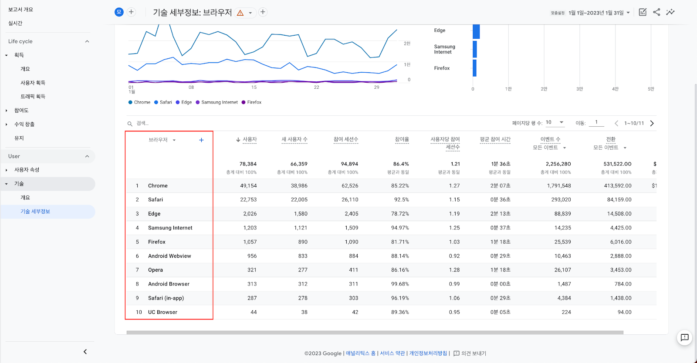Viewport: 697px width, 363px height.
Task: Open the 유지 report
Action: pos(19,138)
